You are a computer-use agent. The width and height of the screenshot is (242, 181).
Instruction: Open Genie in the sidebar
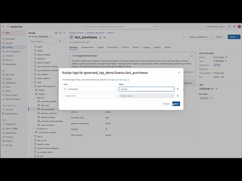coord(8,87)
